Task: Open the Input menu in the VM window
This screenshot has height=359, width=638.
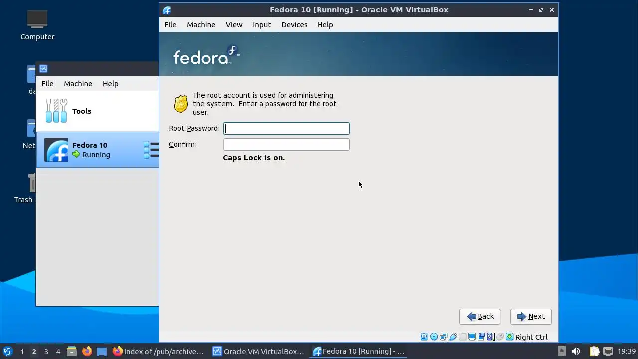Action: point(262,25)
